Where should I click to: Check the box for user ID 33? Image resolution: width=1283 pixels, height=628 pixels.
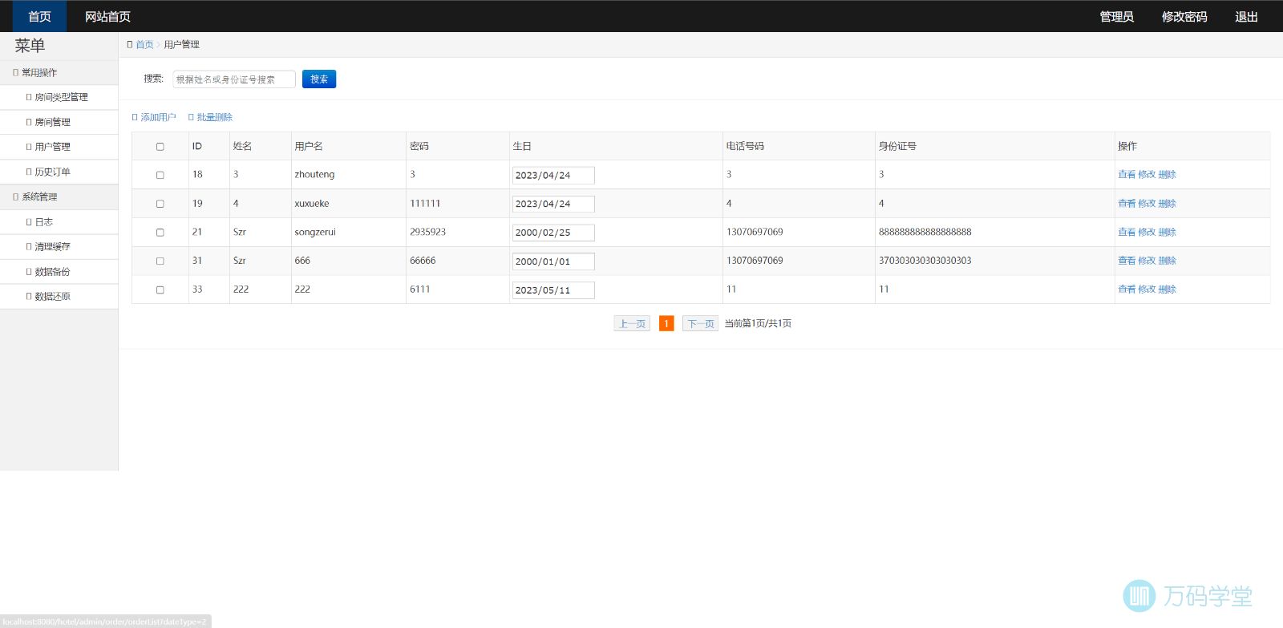point(160,290)
